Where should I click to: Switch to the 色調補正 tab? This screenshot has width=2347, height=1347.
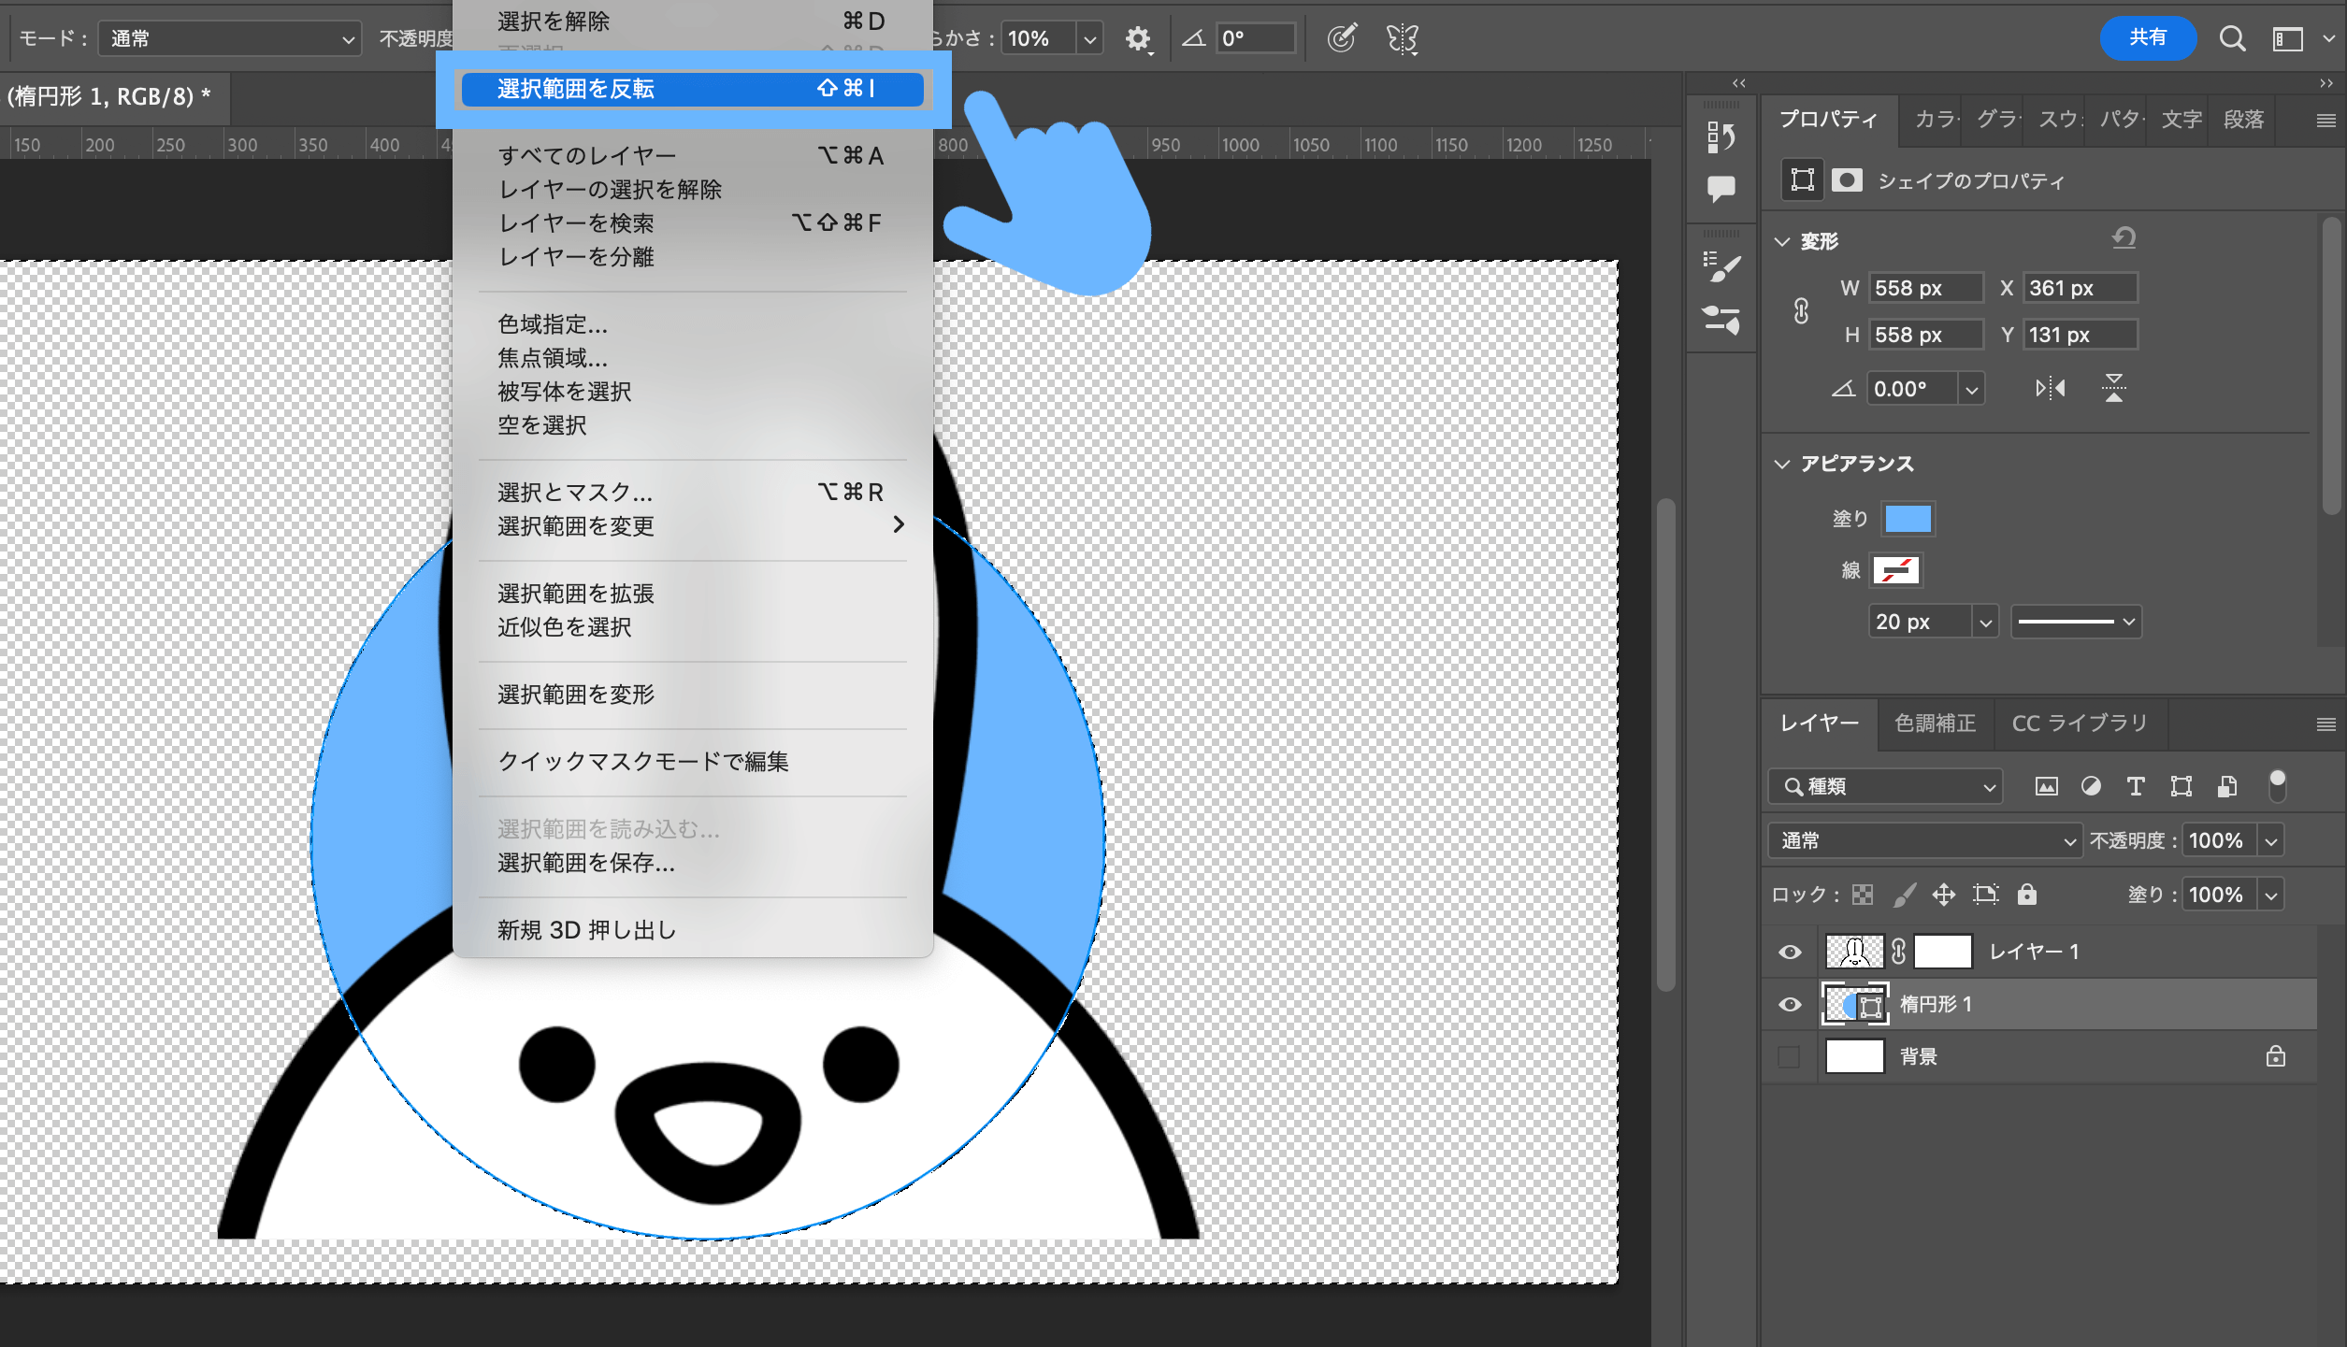coord(1935,724)
